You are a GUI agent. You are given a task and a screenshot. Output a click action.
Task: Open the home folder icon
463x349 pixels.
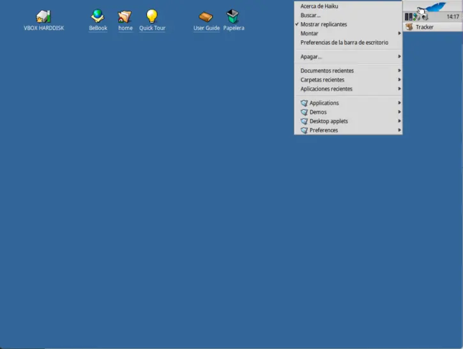coord(125,17)
